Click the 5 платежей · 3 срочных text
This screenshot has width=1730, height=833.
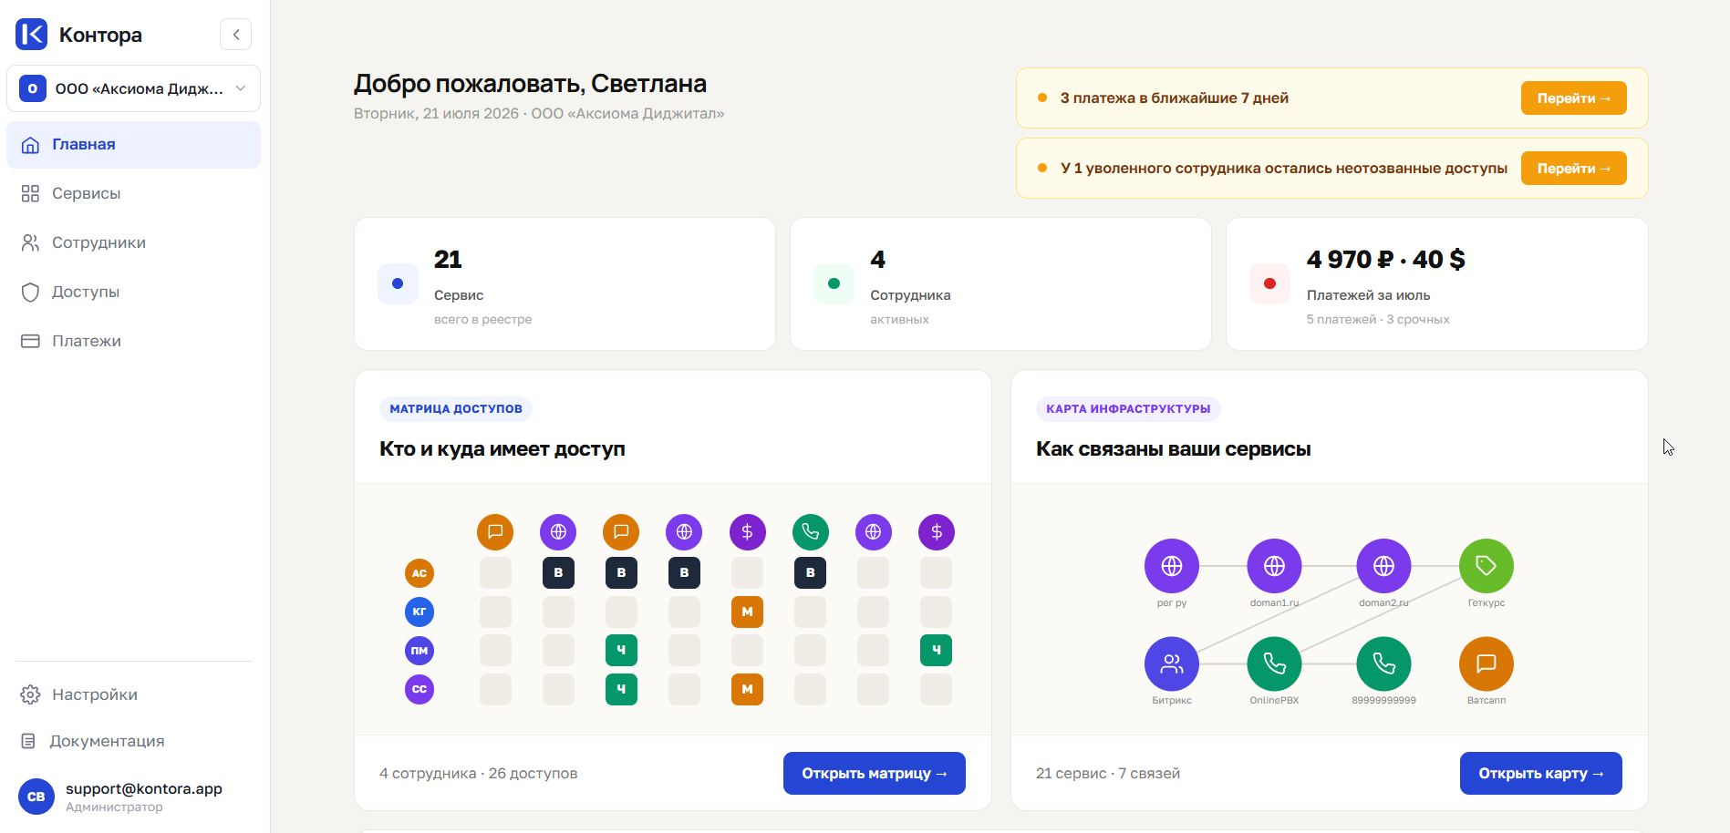click(x=1378, y=320)
